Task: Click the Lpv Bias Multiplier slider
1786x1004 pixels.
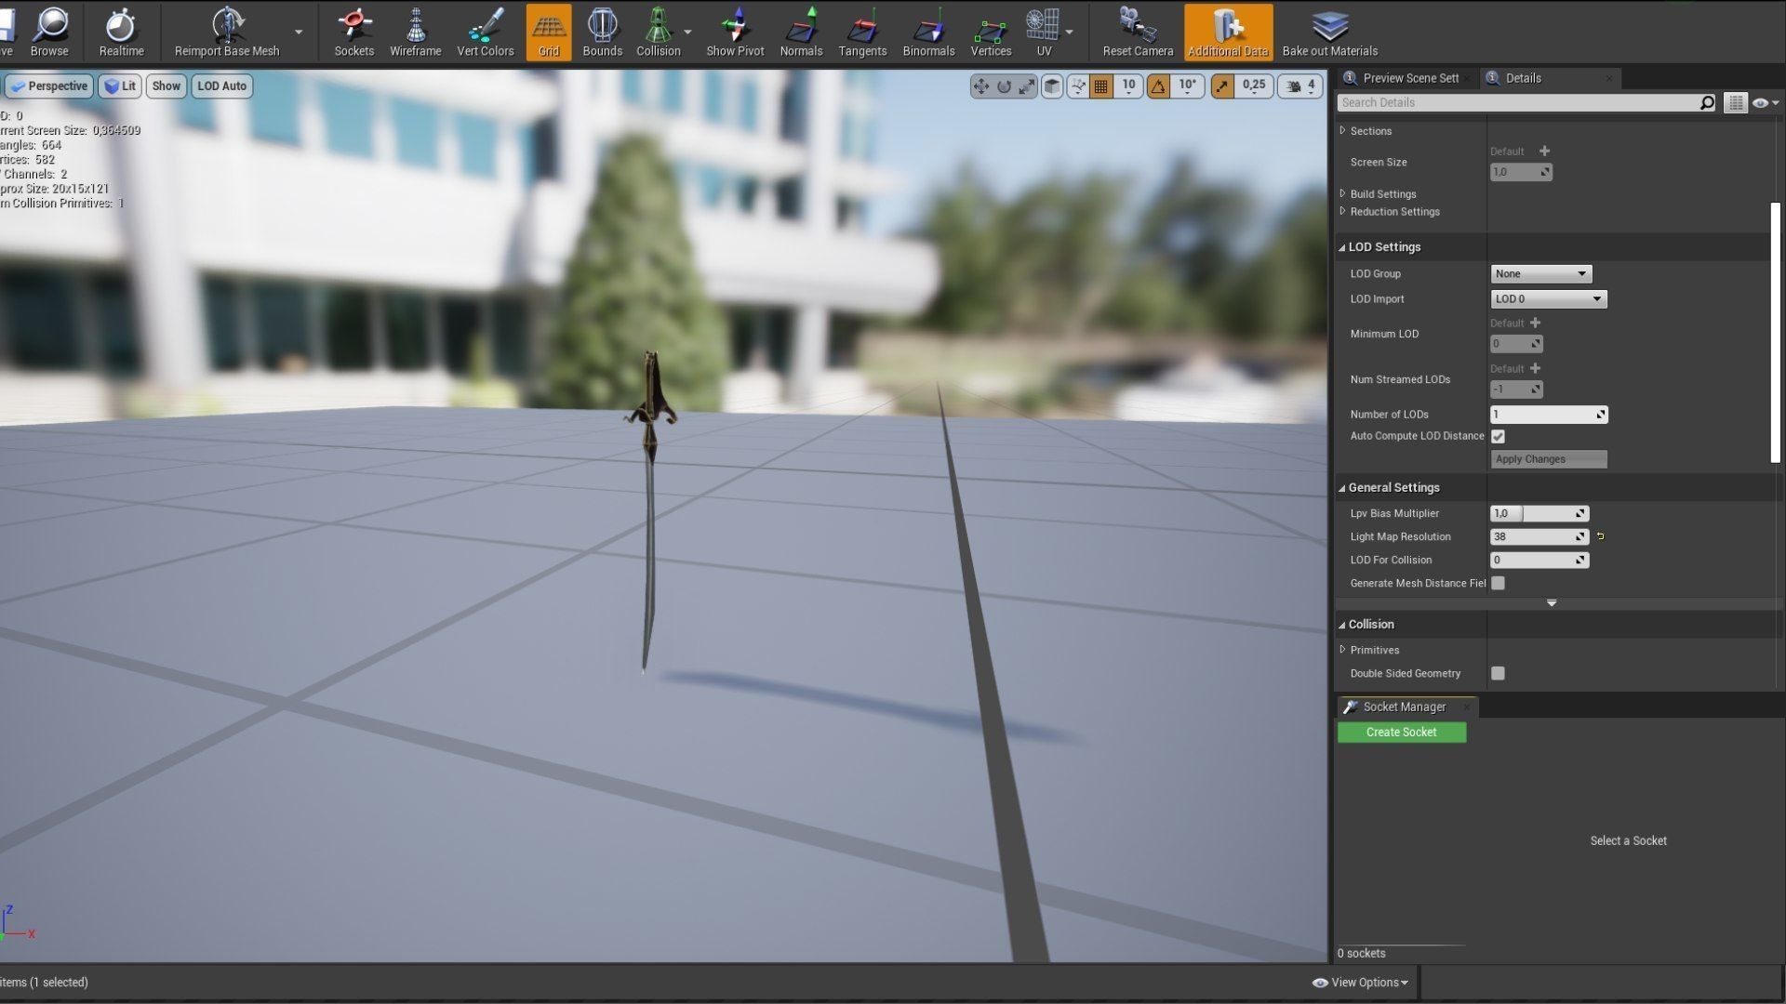Action: click(1539, 513)
